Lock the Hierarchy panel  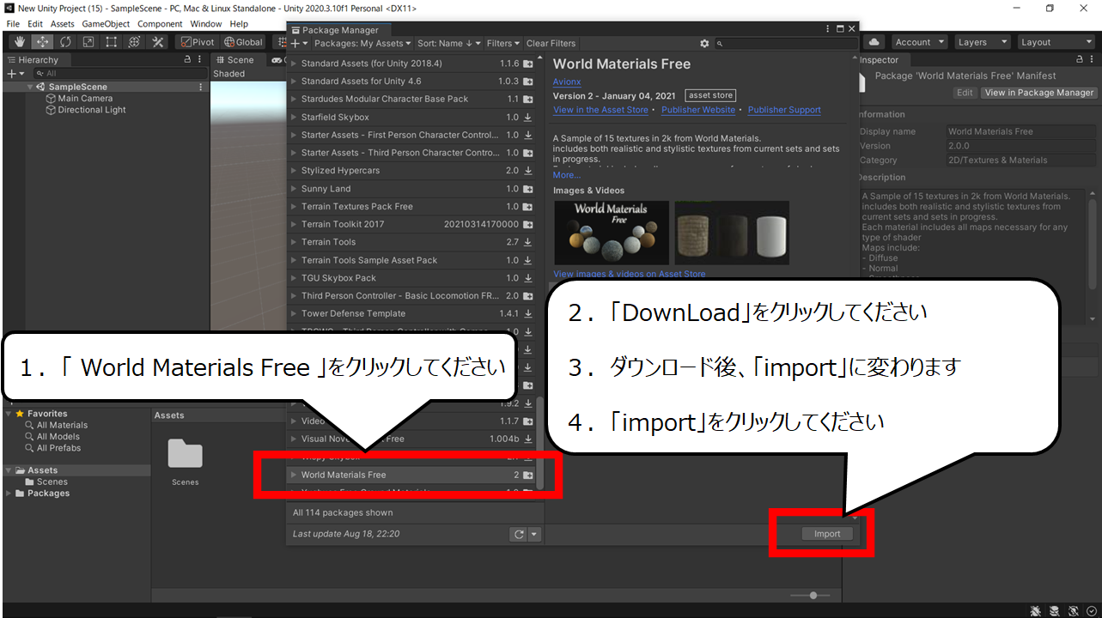(x=188, y=60)
